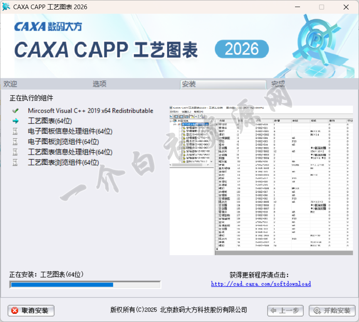Select the 安装 step tab
Image resolution: width=359 pixels, height=322 pixels.
pos(223,84)
